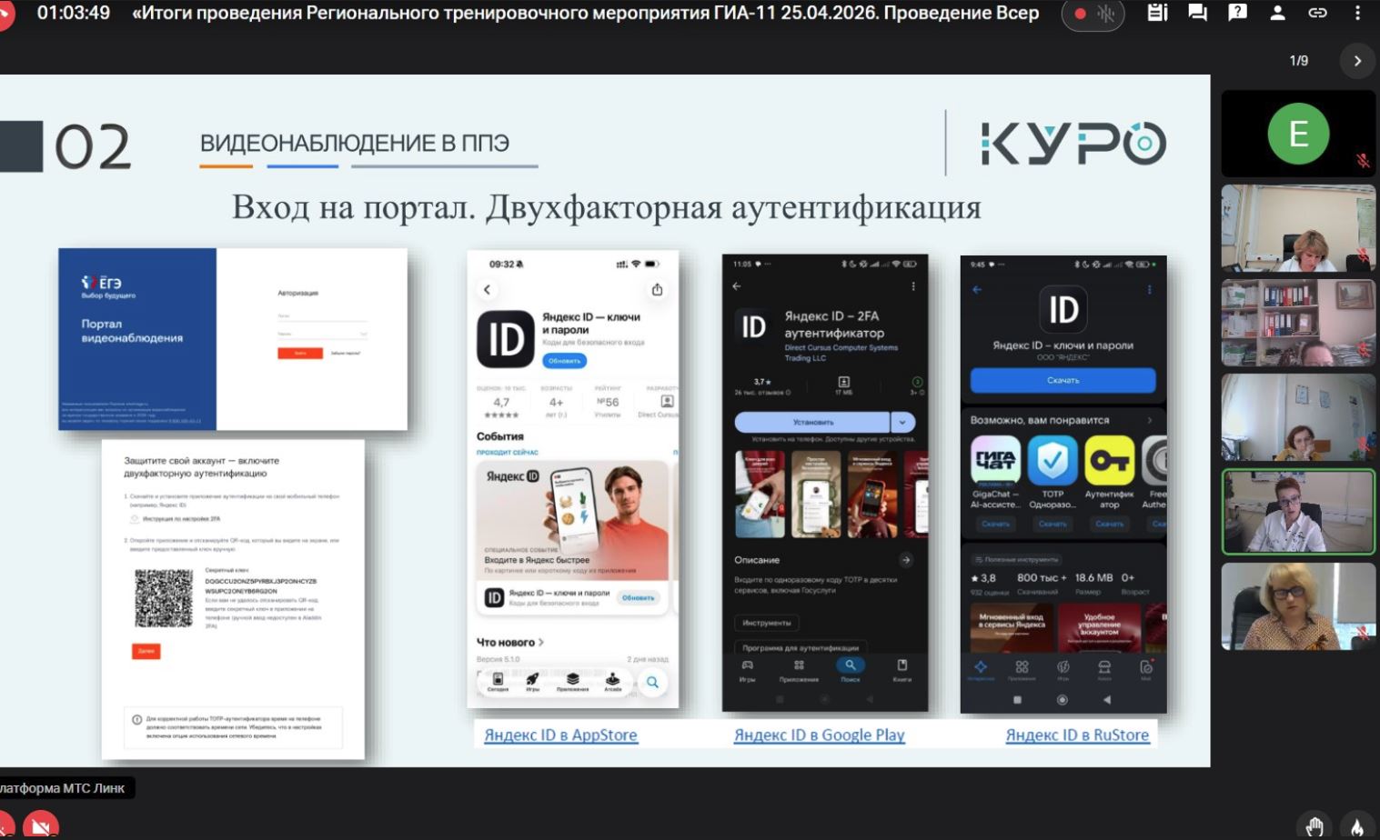Raise your hand

(1315, 825)
